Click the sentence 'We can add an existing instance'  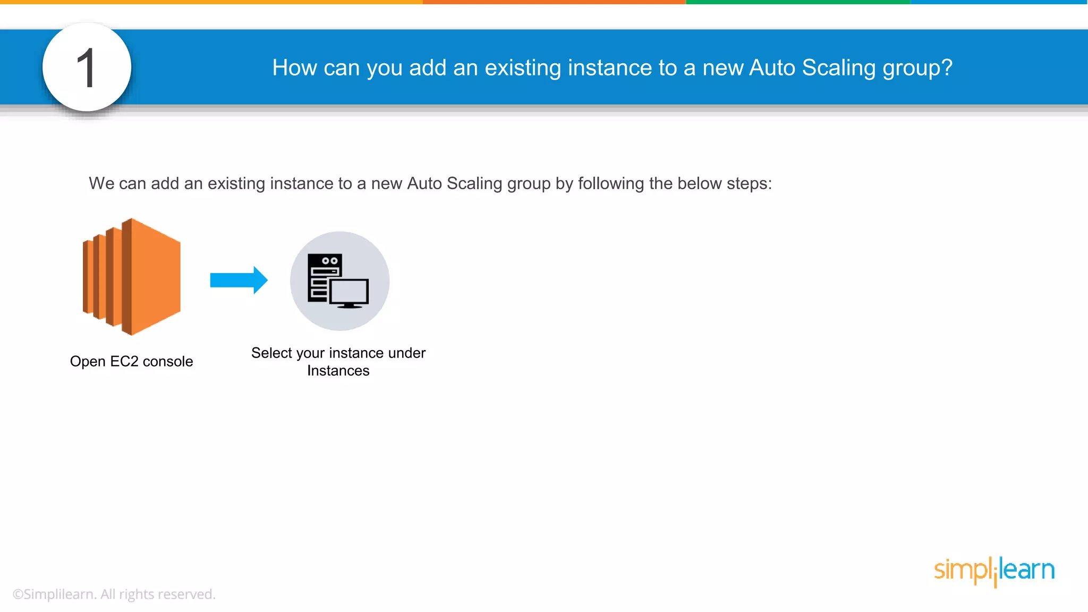coord(430,183)
